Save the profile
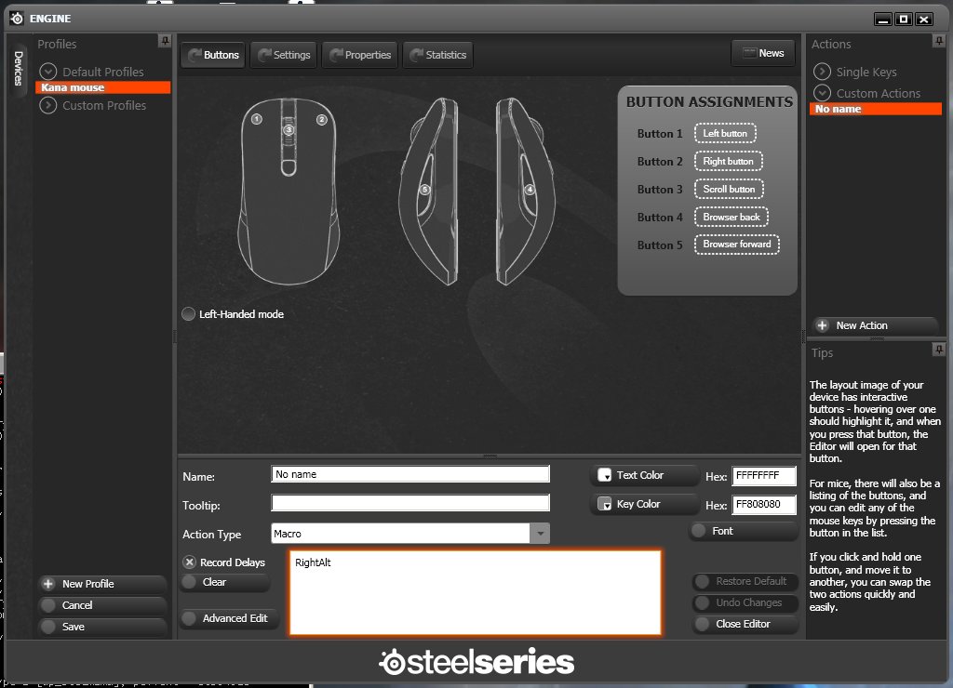The width and height of the screenshot is (953, 688). pos(102,627)
